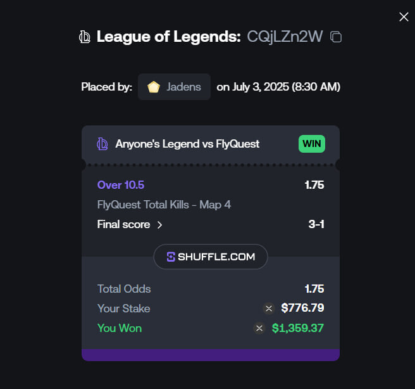Close the bet slip dialog
Image resolution: width=415 pixels, height=389 pixels.
click(404, 16)
